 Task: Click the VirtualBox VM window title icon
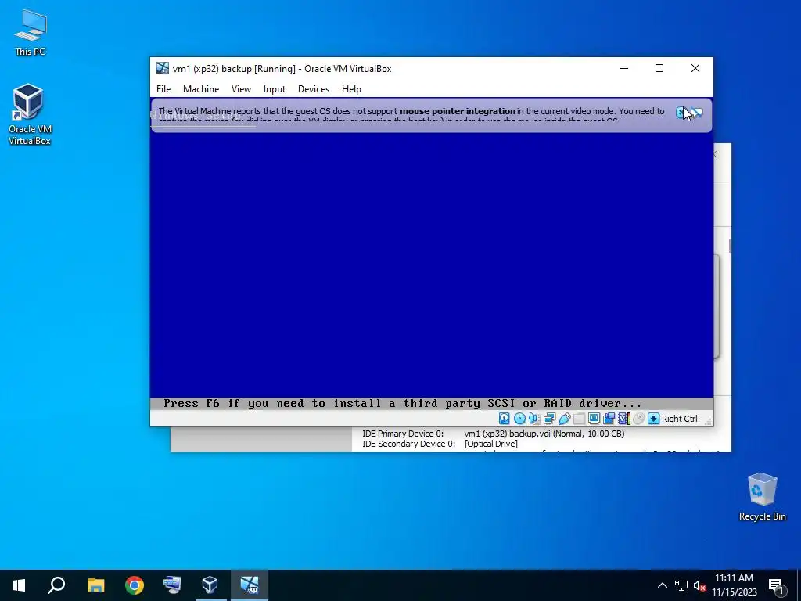pos(163,68)
